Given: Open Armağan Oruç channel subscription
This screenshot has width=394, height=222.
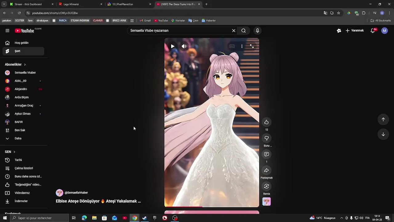Looking at the screenshot, I should (x=23, y=105).
